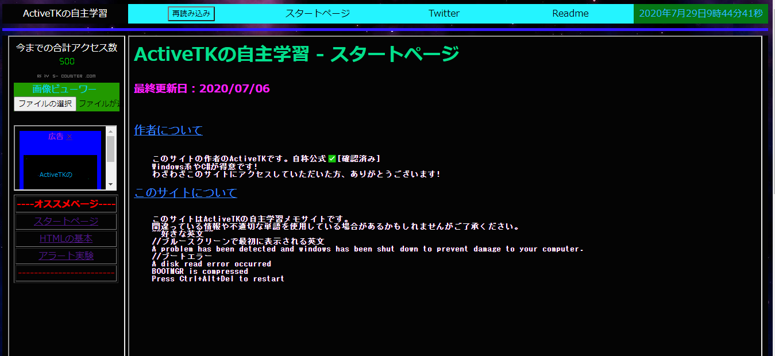Image resolution: width=775 pixels, height=356 pixels.
Task: Click the ad frame scrollbar up arrow
Action: tap(111, 131)
